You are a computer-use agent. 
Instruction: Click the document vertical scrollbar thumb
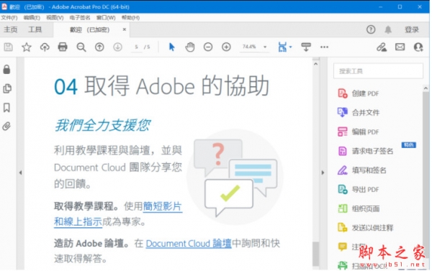click(316, 254)
